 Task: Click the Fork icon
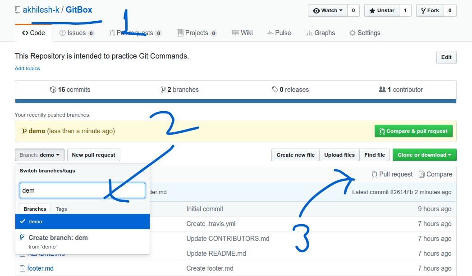point(423,11)
